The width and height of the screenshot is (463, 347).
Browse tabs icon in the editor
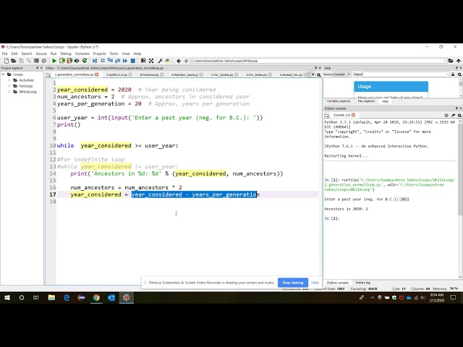tap(48, 75)
